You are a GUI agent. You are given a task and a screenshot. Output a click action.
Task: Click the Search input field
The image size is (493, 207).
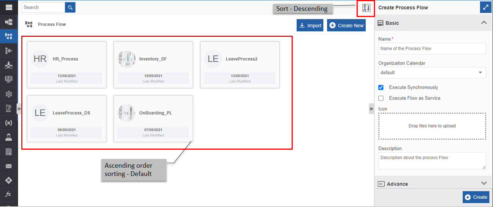coord(43,7)
